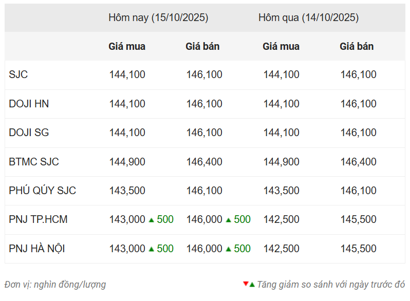
Task: Select the Hôm qua (14/10/2025) column header
Action: (x=308, y=17)
